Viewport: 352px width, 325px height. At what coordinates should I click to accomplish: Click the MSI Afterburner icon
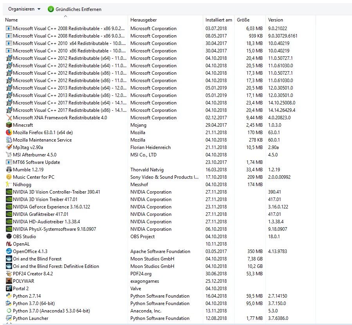coord(9,154)
